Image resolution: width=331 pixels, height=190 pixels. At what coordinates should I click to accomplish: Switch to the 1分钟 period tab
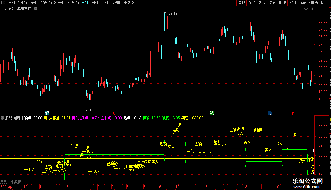coord(22,3)
